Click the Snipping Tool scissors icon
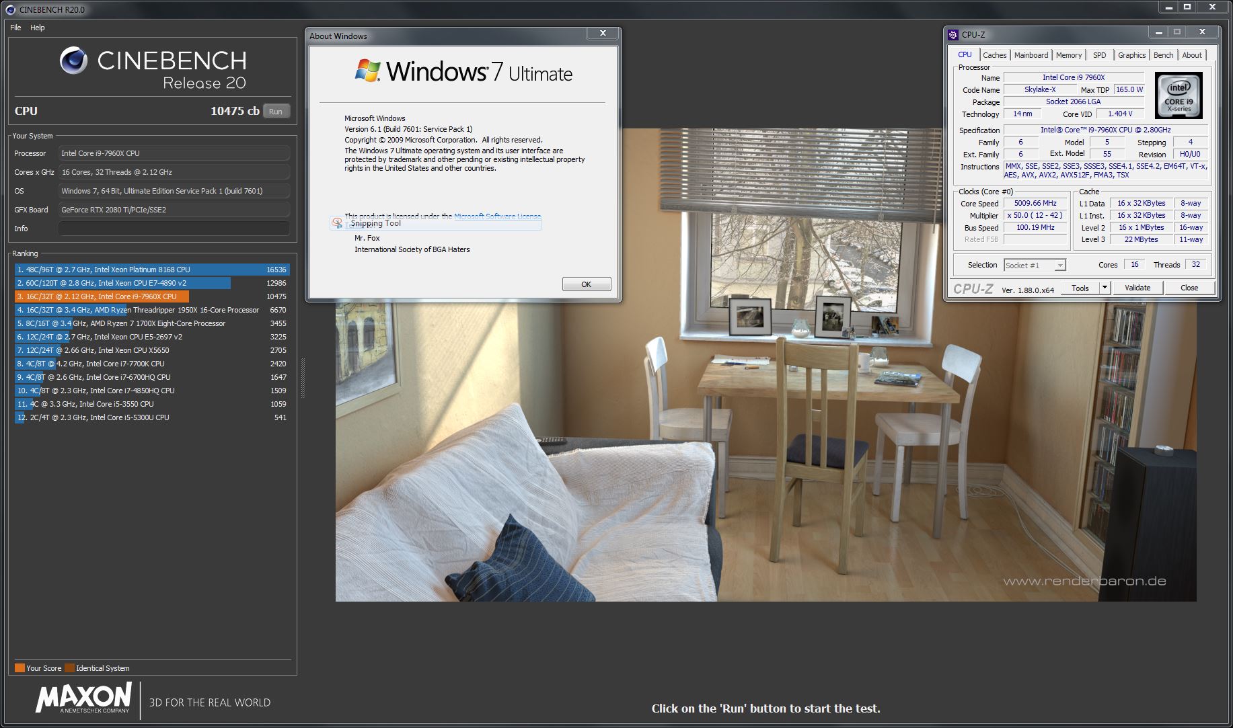Image resolution: width=1233 pixels, height=728 pixels. (x=338, y=223)
